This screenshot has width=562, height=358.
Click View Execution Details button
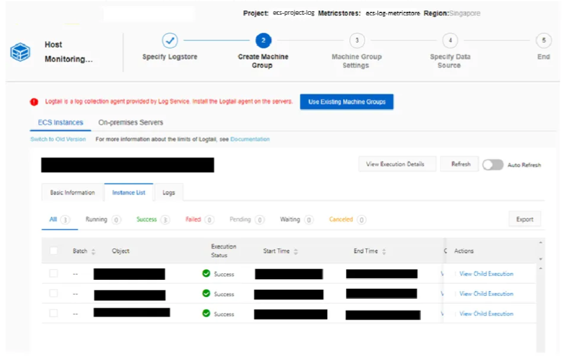(x=397, y=164)
